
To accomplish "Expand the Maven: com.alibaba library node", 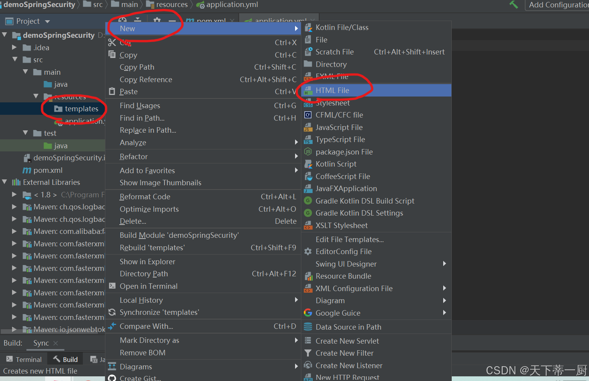I will point(14,231).
